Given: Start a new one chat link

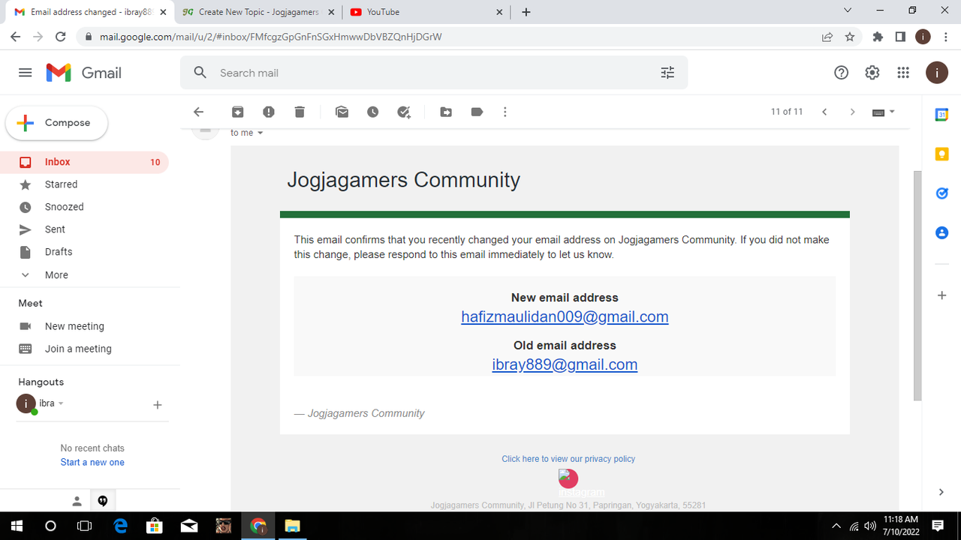Looking at the screenshot, I should point(92,463).
